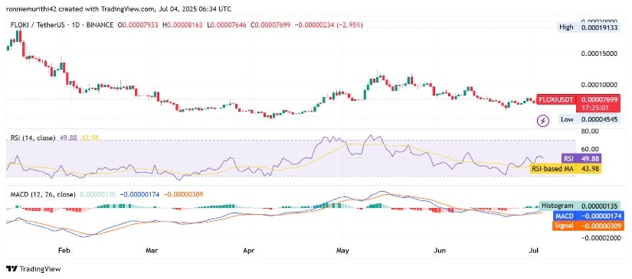The width and height of the screenshot is (632, 279).
Task: Click the RSI value 49.88 in legend
Action: tap(68, 138)
